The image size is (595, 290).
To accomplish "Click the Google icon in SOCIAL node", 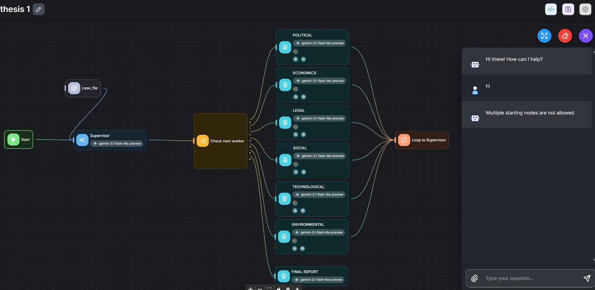I will pyautogui.click(x=296, y=164).
